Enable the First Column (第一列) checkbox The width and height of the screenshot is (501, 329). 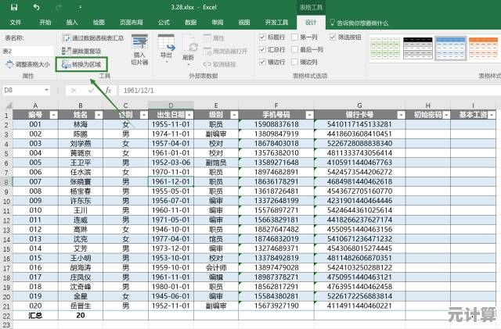tap(295, 37)
